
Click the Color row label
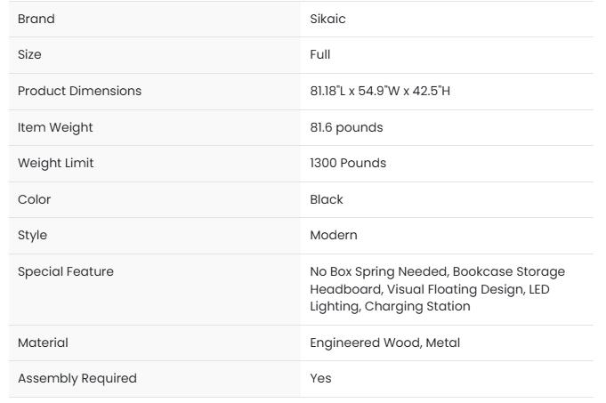tap(35, 199)
